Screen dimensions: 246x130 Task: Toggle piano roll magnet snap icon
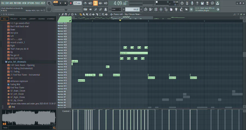point(66,14)
